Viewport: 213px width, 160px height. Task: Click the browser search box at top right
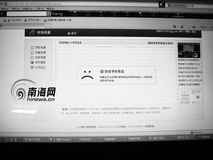coord(199,6)
